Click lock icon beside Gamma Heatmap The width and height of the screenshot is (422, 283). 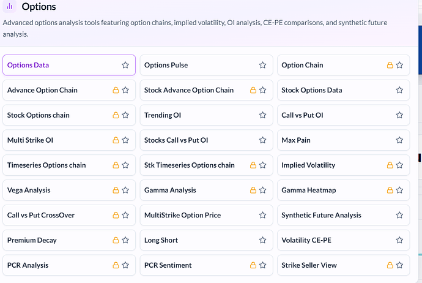(390, 191)
